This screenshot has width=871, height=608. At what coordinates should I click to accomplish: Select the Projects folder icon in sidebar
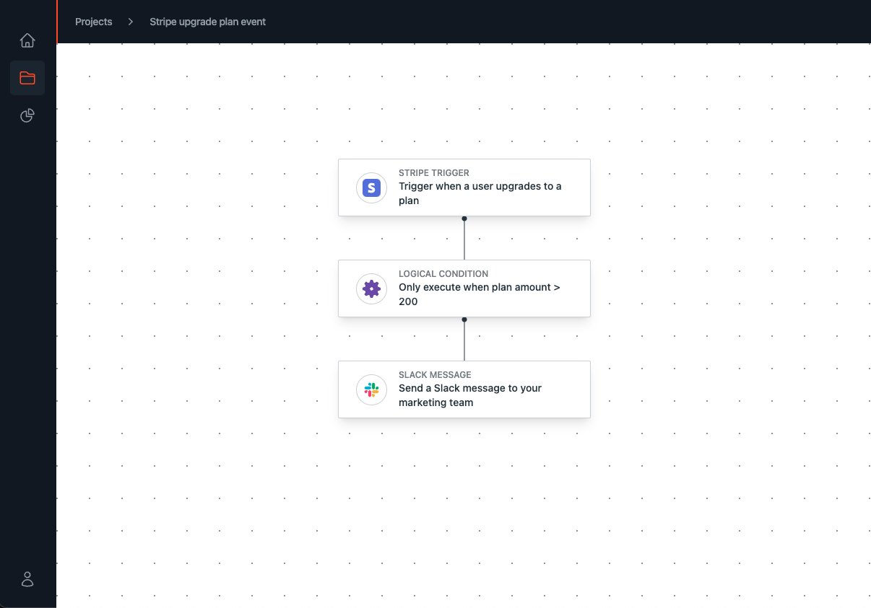coord(27,78)
